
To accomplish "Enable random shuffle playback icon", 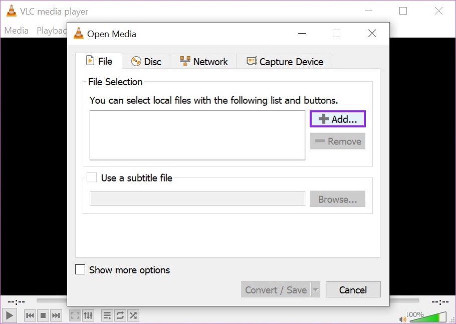I will tap(133, 315).
